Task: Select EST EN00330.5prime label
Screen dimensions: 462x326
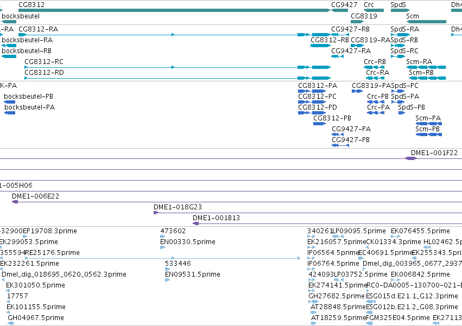Action: coord(188,242)
